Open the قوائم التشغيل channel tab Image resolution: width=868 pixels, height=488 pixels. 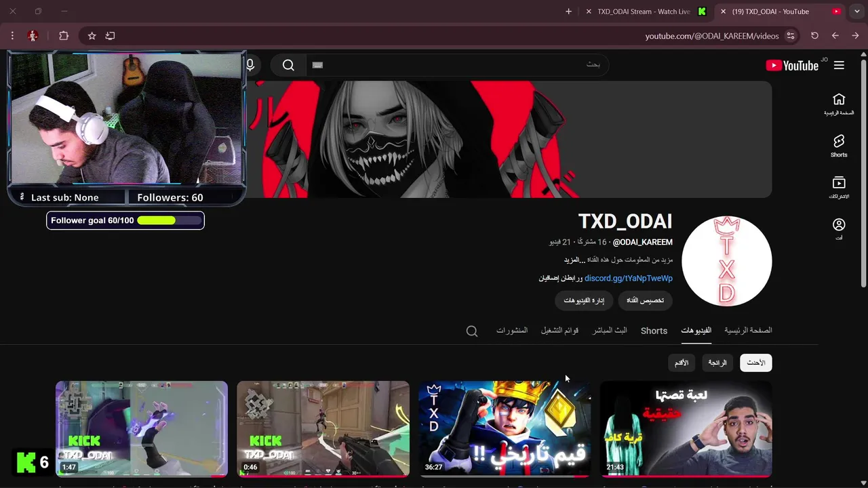click(559, 331)
